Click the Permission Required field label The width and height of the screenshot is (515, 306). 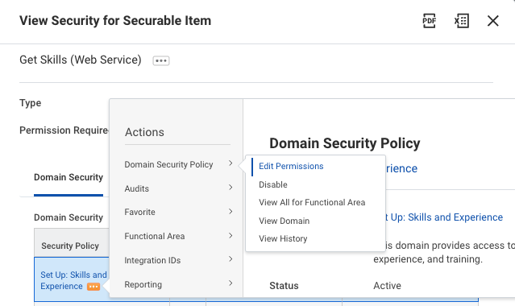click(64, 130)
